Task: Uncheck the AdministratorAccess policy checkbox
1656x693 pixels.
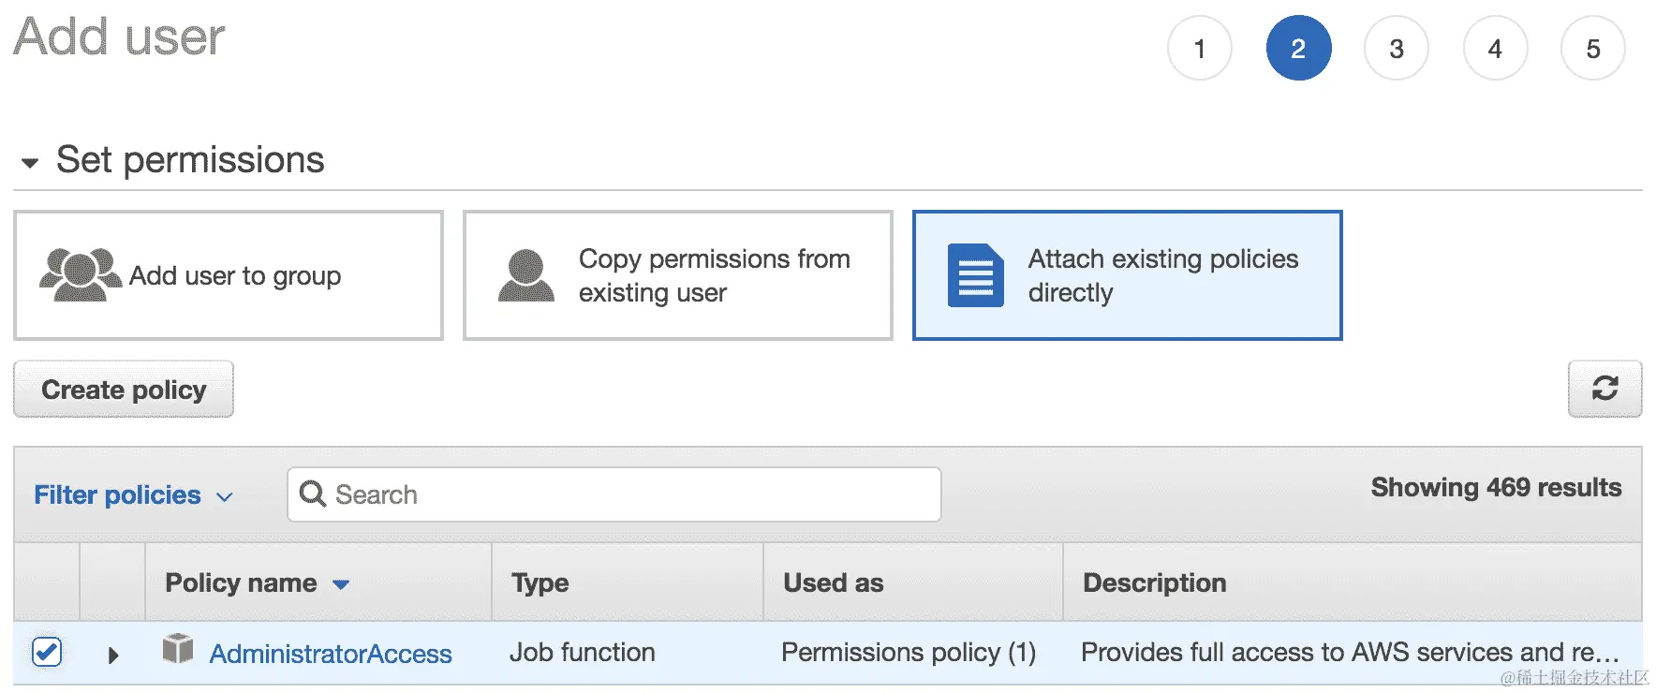Action: 47,652
